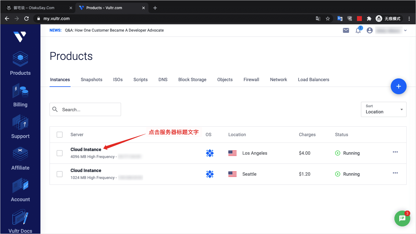Viewport: 416px width, 234px height.
Task: Click Running status icon of Los Angeles server
Action: [x=338, y=153]
